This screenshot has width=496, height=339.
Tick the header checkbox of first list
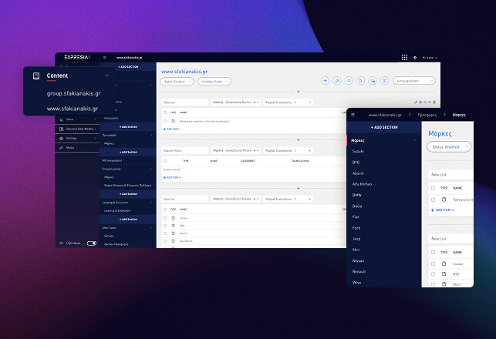coord(164,112)
